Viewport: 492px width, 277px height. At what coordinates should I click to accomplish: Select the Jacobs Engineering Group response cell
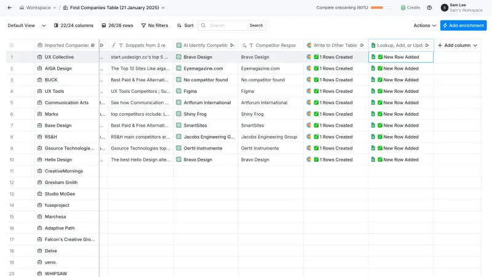point(271,137)
